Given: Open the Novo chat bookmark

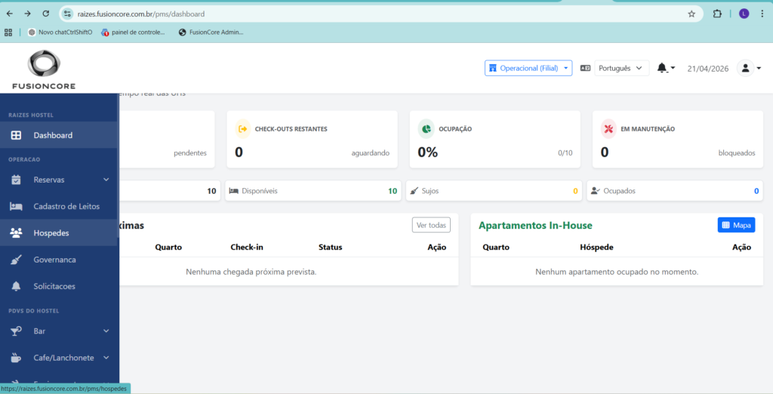Looking at the screenshot, I should pyautogui.click(x=60, y=32).
